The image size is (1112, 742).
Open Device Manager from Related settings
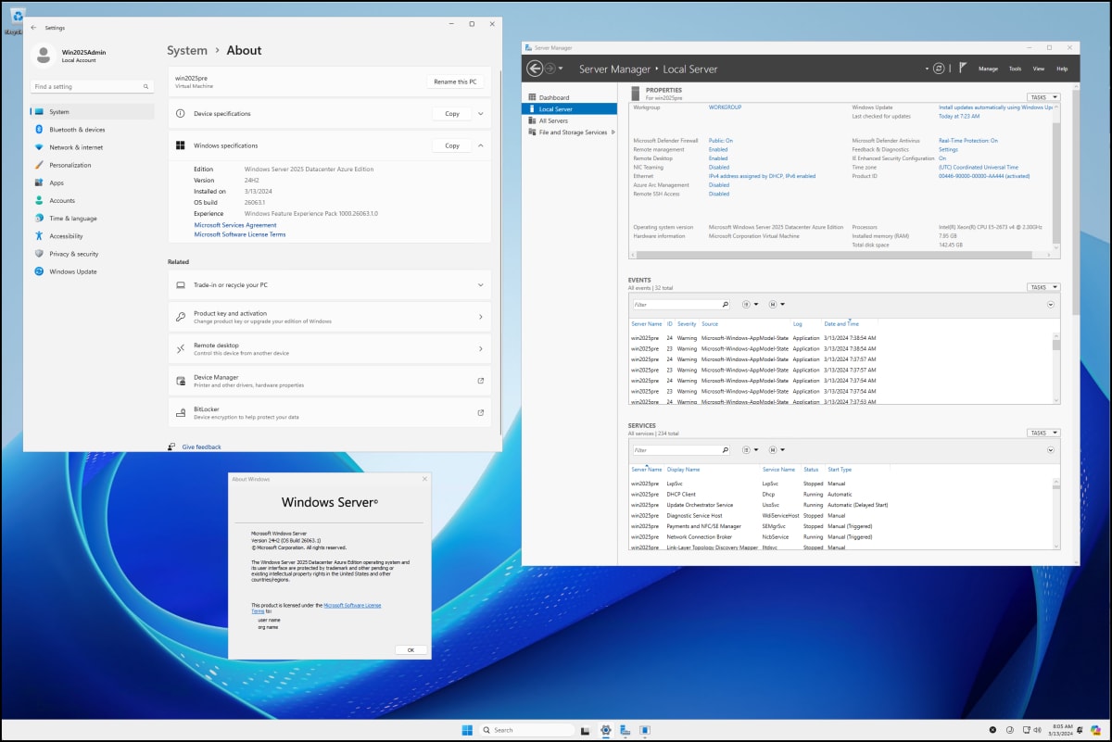click(330, 381)
